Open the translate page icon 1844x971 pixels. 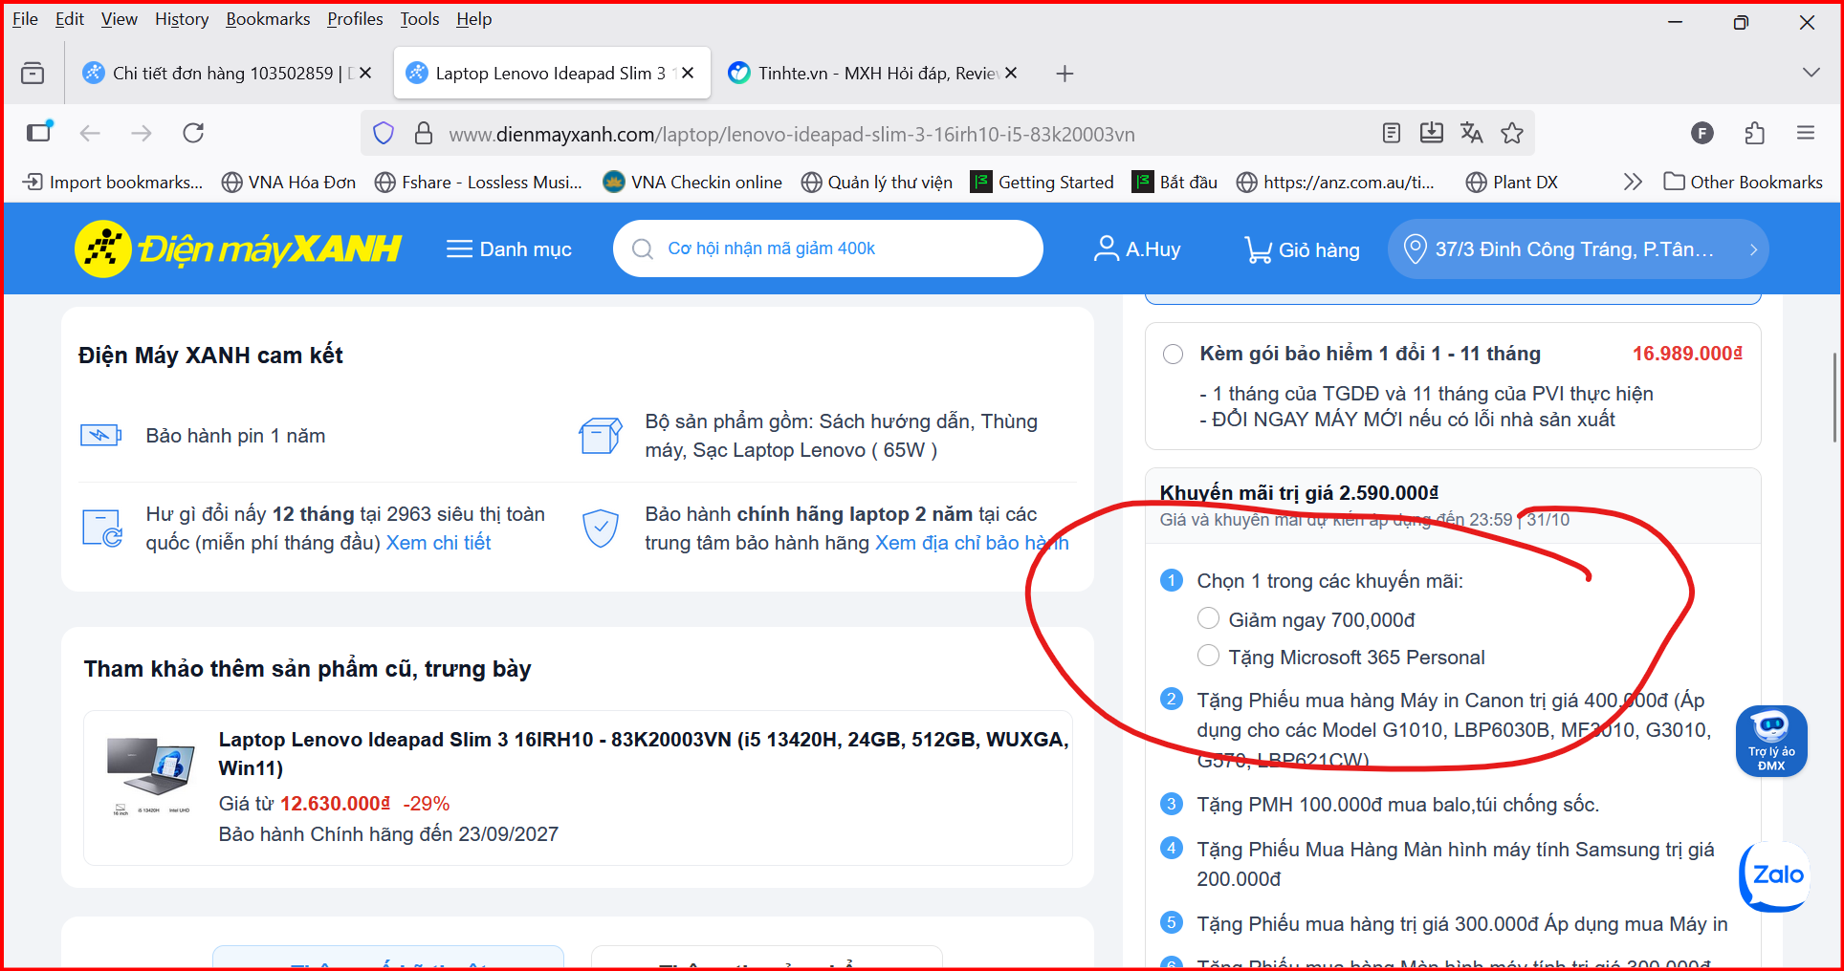pos(1471,133)
